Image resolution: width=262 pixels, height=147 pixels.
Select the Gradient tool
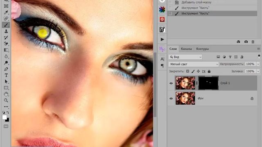(6, 50)
